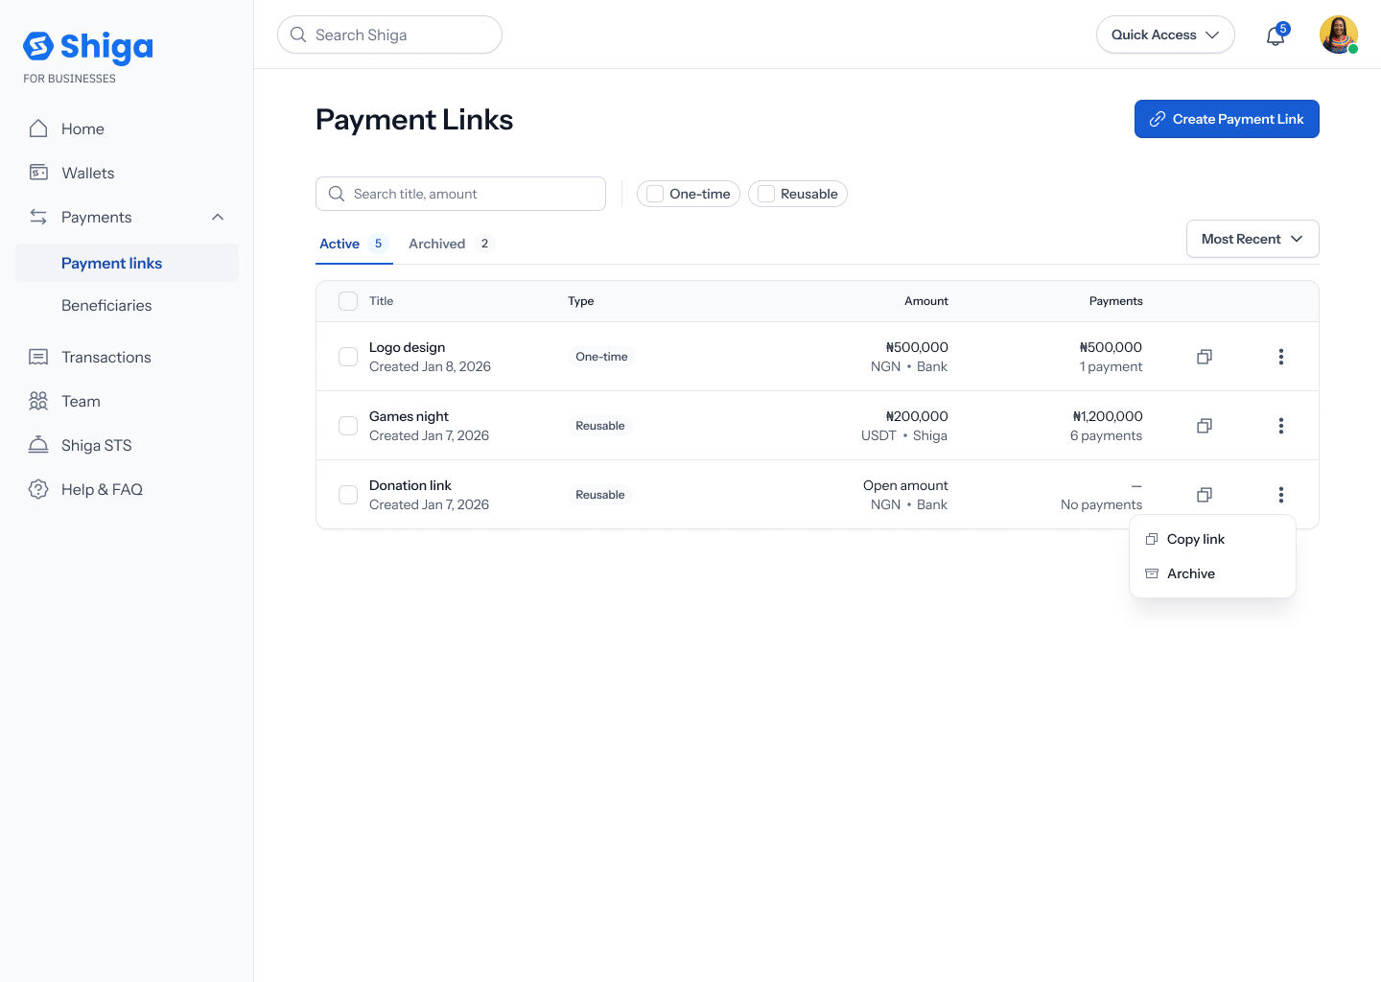
Task: Click the Shiga STS bell icon
Action: pos(38,445)
